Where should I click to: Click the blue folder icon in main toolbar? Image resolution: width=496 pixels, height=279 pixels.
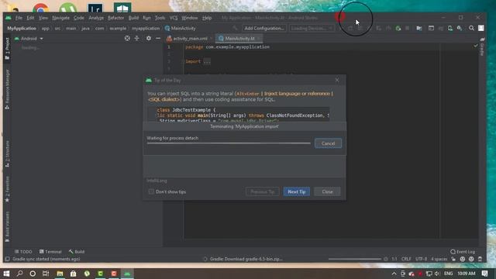click(x=419, y=28)
